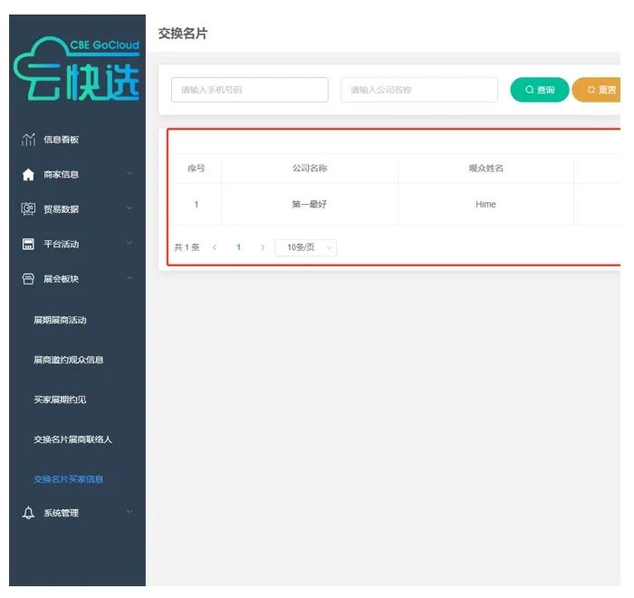
Task: Click the 信息看板 dashboard chart icon
Action: point(28,140)
